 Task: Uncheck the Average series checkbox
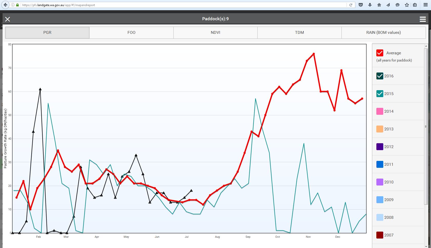380,53
